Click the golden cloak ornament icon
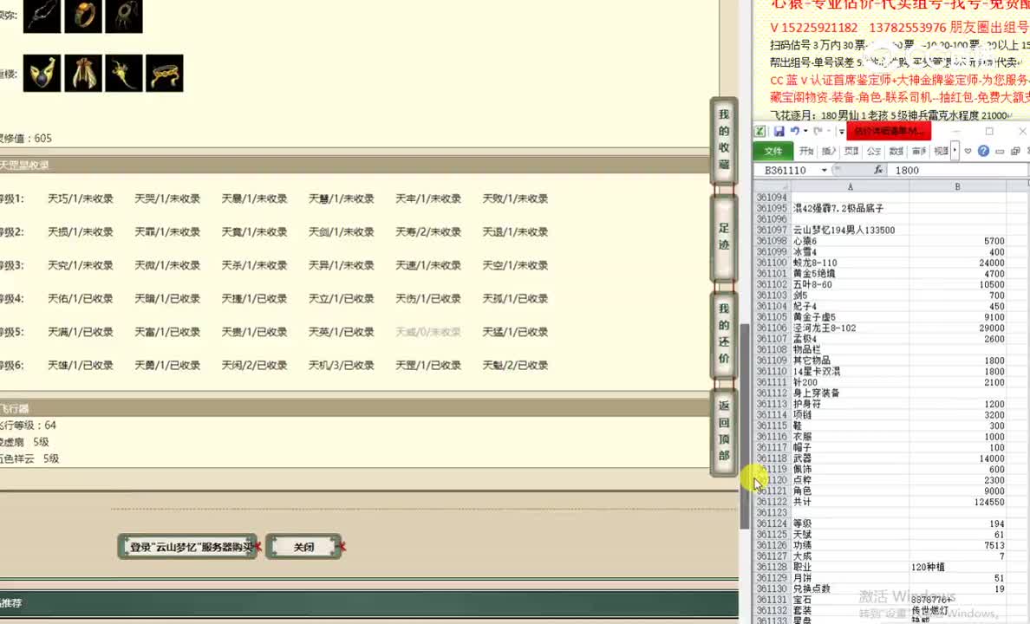The width and height of the screenshot is (1030, 624). [x=83, y=73]
